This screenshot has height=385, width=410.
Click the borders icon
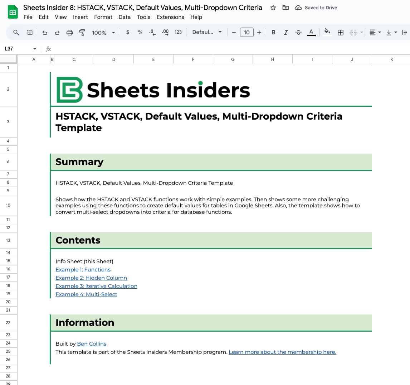tap(340, 32)
